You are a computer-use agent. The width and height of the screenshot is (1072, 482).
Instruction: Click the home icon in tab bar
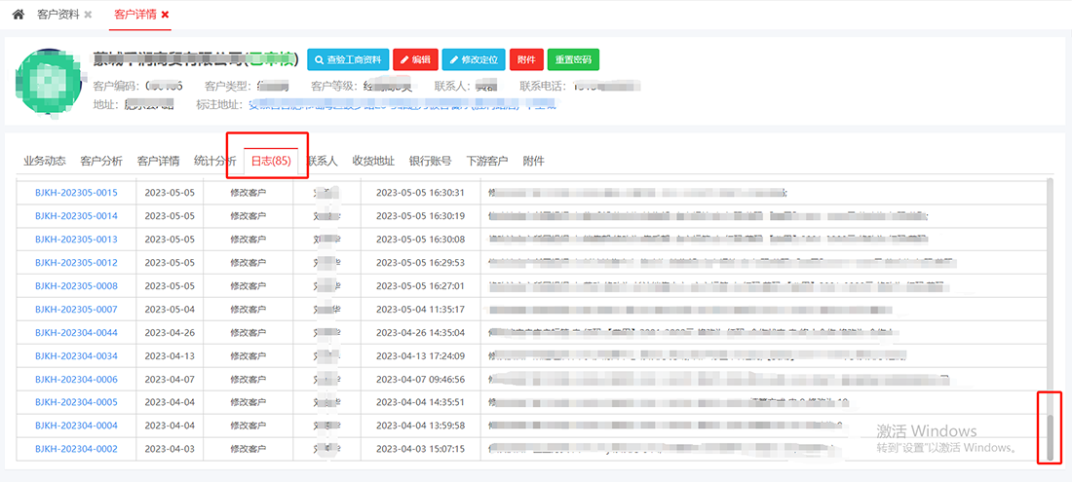click(x=18, y=15)
